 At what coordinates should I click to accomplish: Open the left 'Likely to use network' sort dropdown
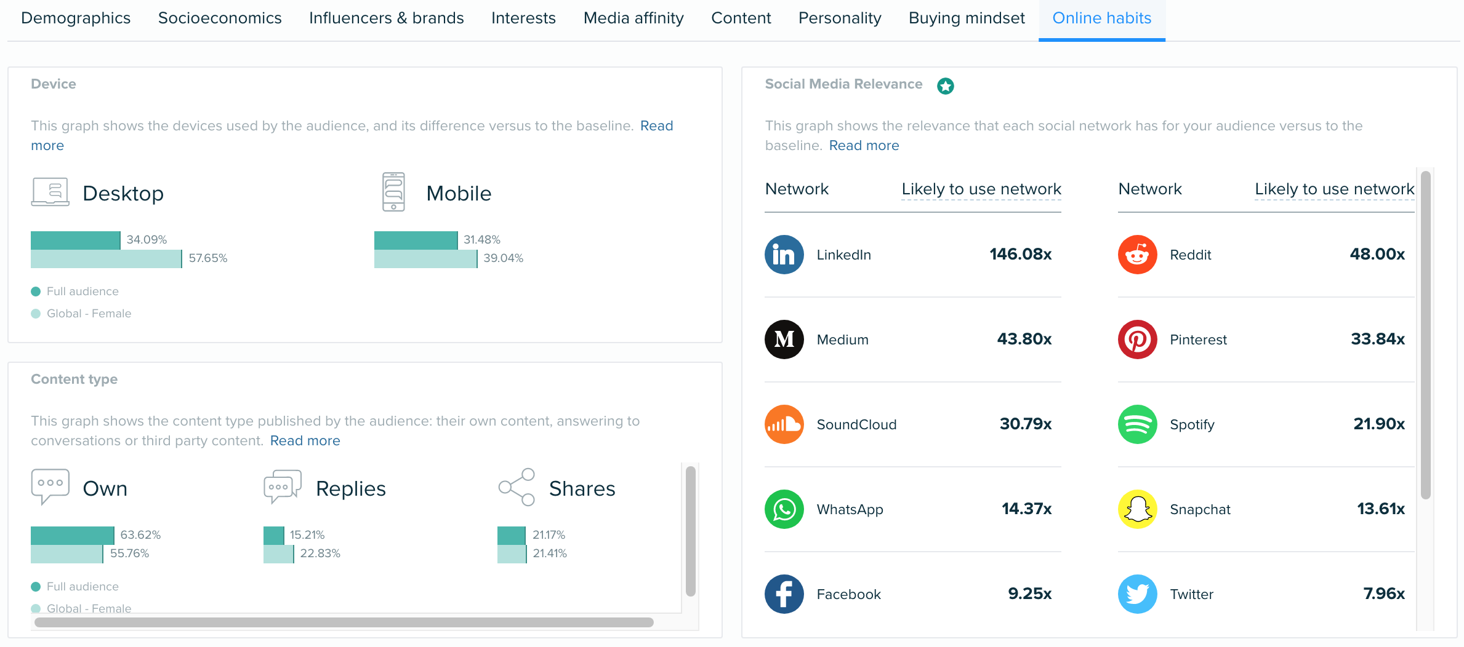[x=981, y=189]
